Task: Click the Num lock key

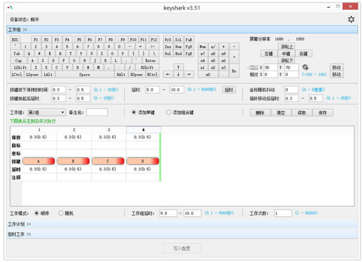Action: pos(203,46)
